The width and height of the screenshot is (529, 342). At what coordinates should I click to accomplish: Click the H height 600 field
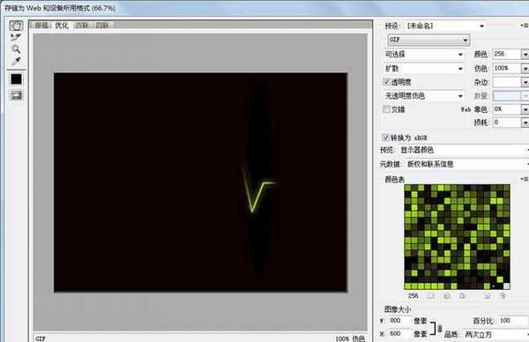coord(400,334)
